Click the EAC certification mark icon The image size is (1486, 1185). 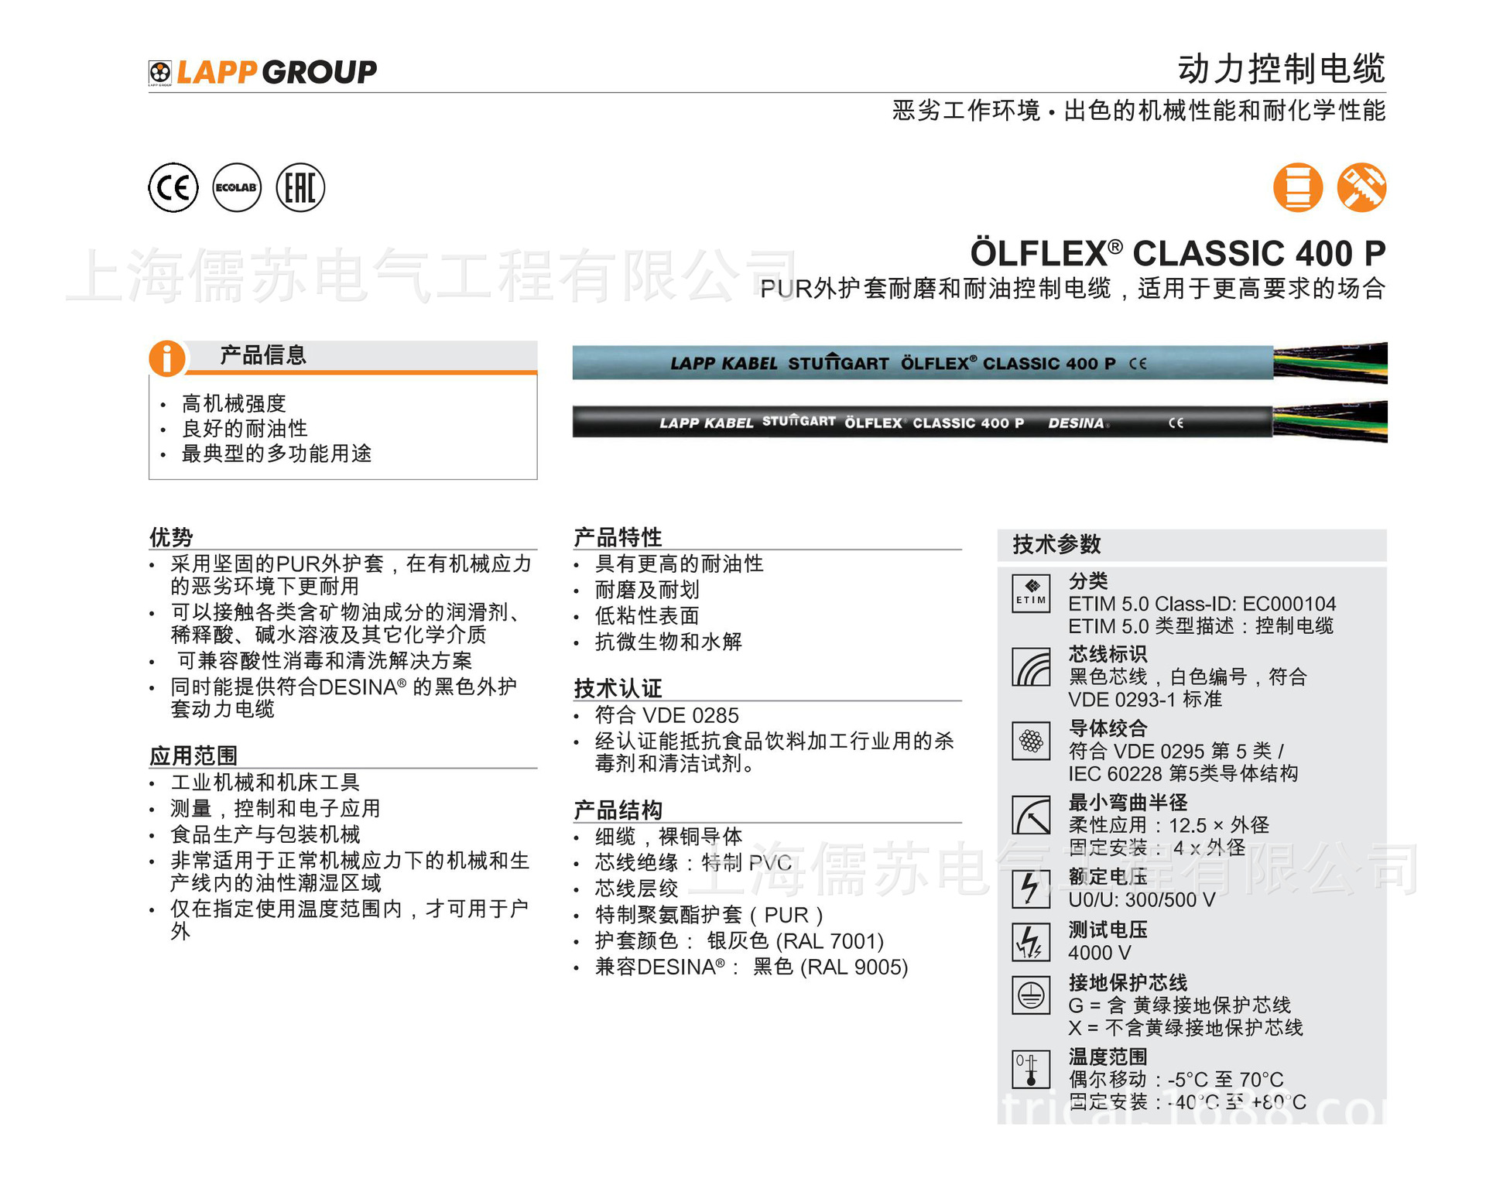[x=300, y=187]
